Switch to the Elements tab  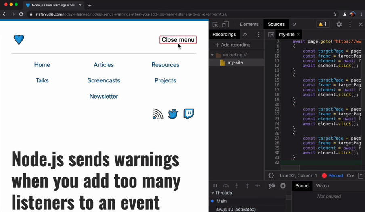[249, 24]
